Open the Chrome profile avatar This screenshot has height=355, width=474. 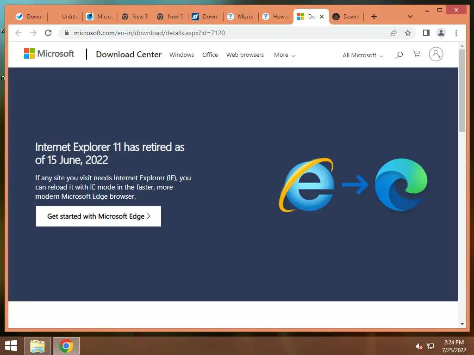coord(441,33)
